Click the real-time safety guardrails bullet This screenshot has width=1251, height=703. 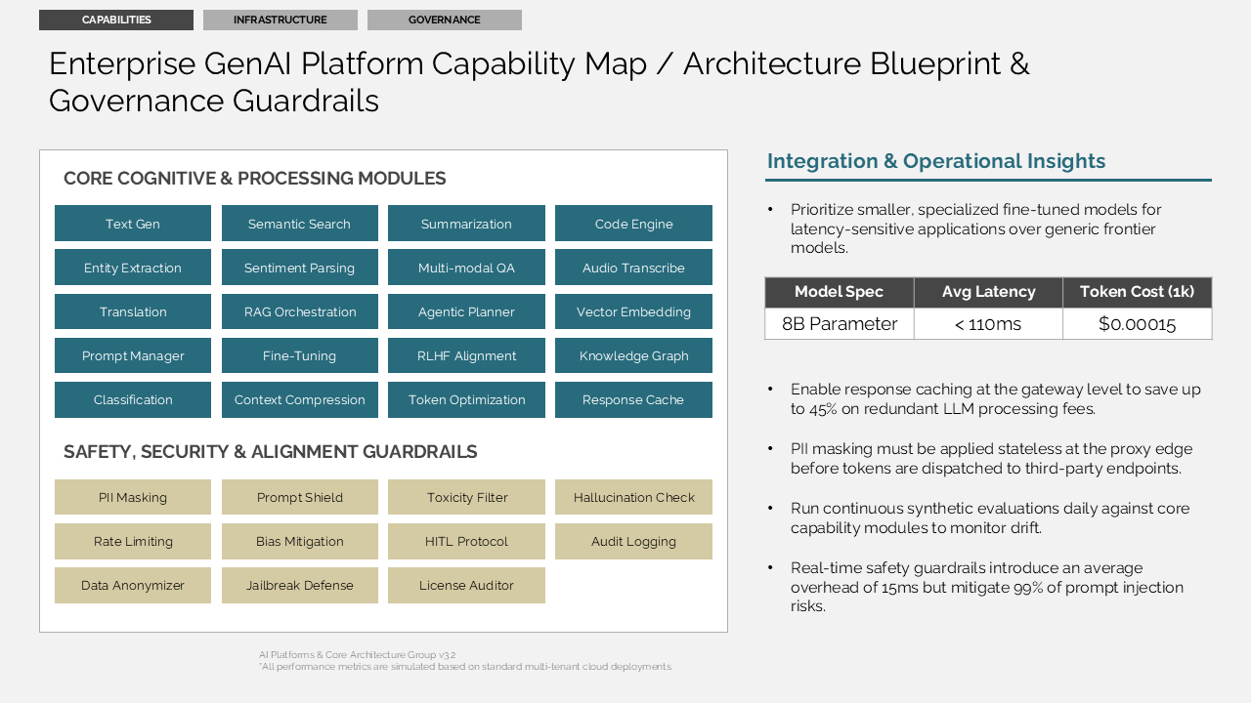(987, 587)
